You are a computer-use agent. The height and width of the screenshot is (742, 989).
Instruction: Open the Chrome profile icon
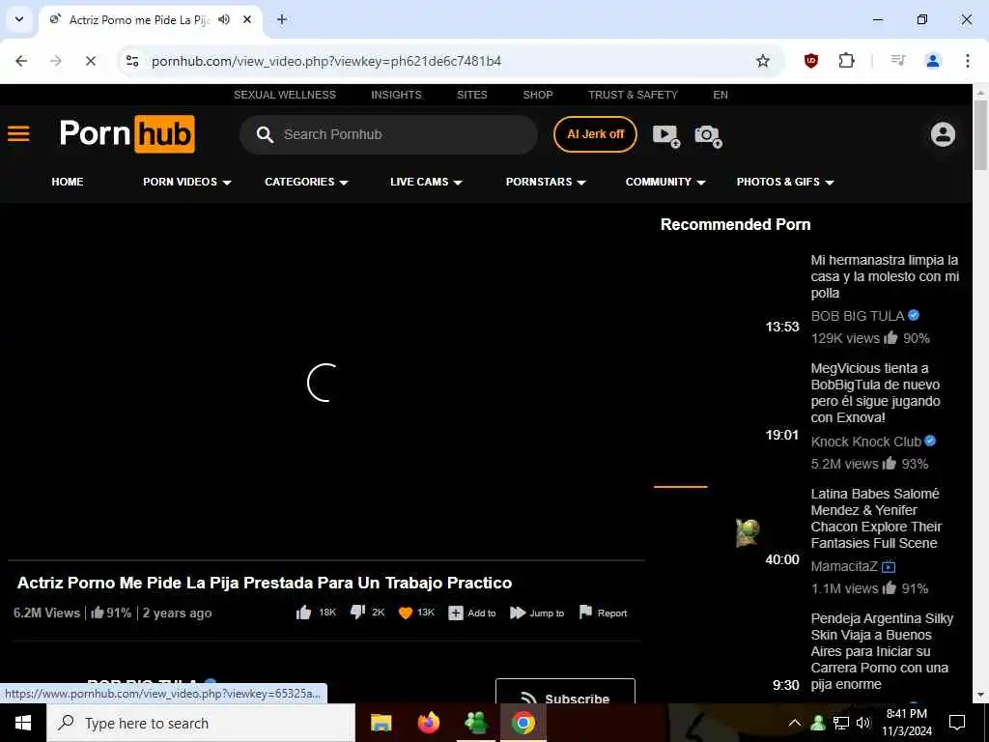(x=933, y=61)
